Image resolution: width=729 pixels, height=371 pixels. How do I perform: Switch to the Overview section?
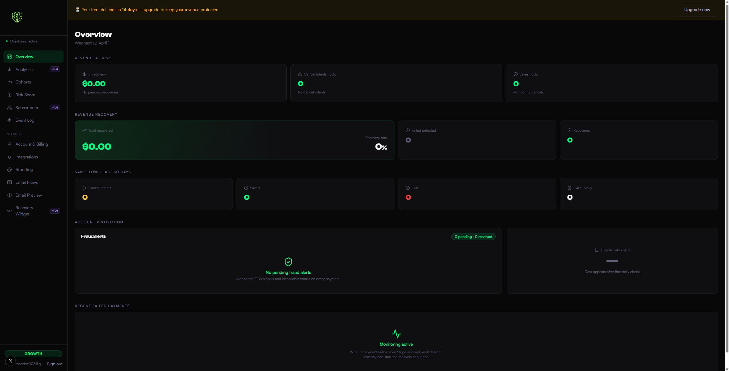(x=24, y=56)
